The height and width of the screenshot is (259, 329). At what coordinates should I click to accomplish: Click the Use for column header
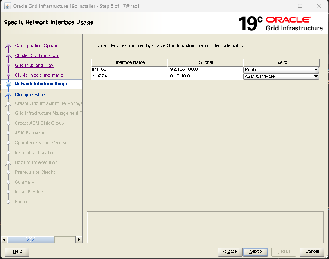pos(282,63)
